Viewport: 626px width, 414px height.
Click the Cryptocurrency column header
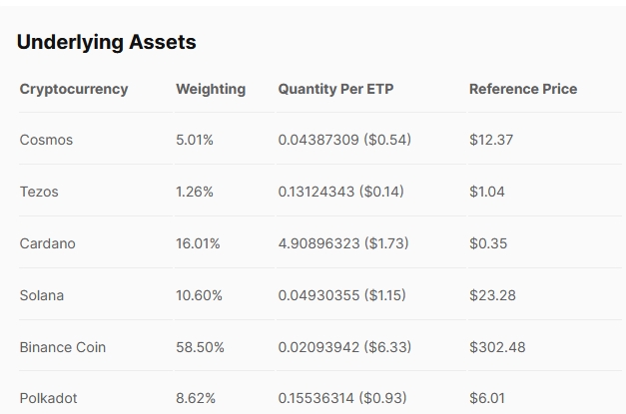point(74,89)
